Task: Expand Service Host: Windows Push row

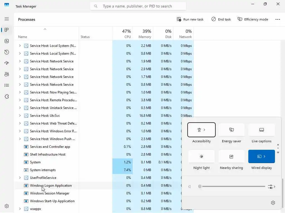Action: coord(20,139)
